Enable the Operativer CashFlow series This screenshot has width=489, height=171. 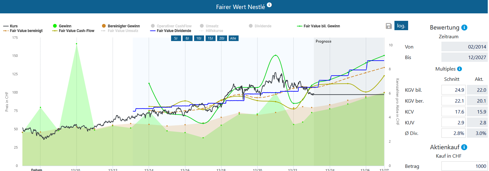[171, 26]
